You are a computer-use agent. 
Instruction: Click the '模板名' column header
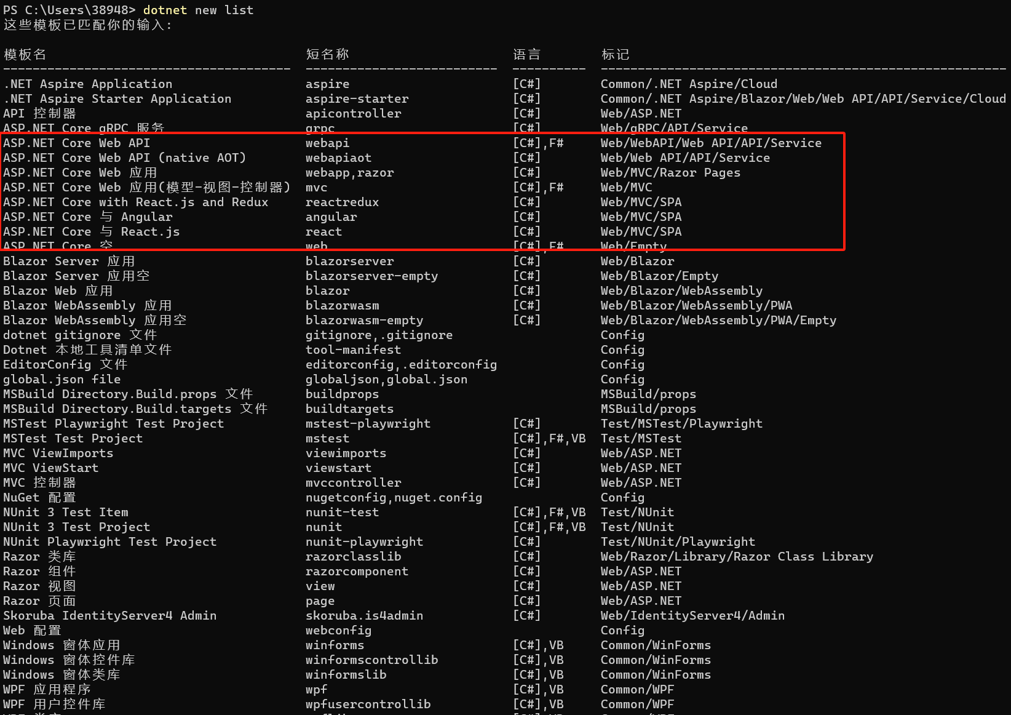25,54
